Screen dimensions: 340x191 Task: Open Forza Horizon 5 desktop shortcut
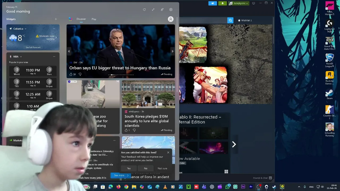click(330, 8)
